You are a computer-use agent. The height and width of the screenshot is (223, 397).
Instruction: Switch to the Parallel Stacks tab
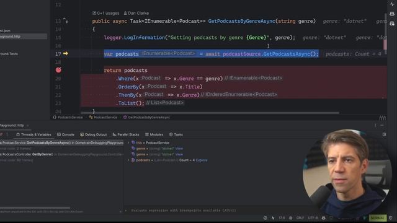[126, 134]
